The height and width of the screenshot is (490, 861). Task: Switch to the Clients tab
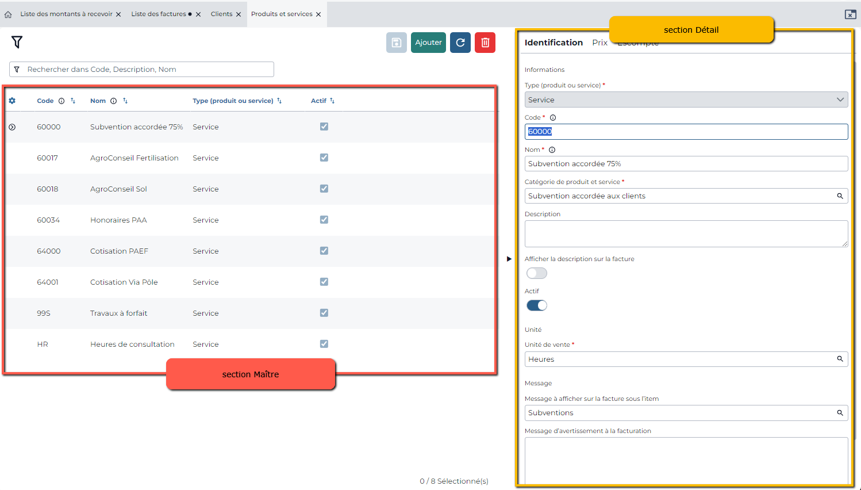pos(221,14)
